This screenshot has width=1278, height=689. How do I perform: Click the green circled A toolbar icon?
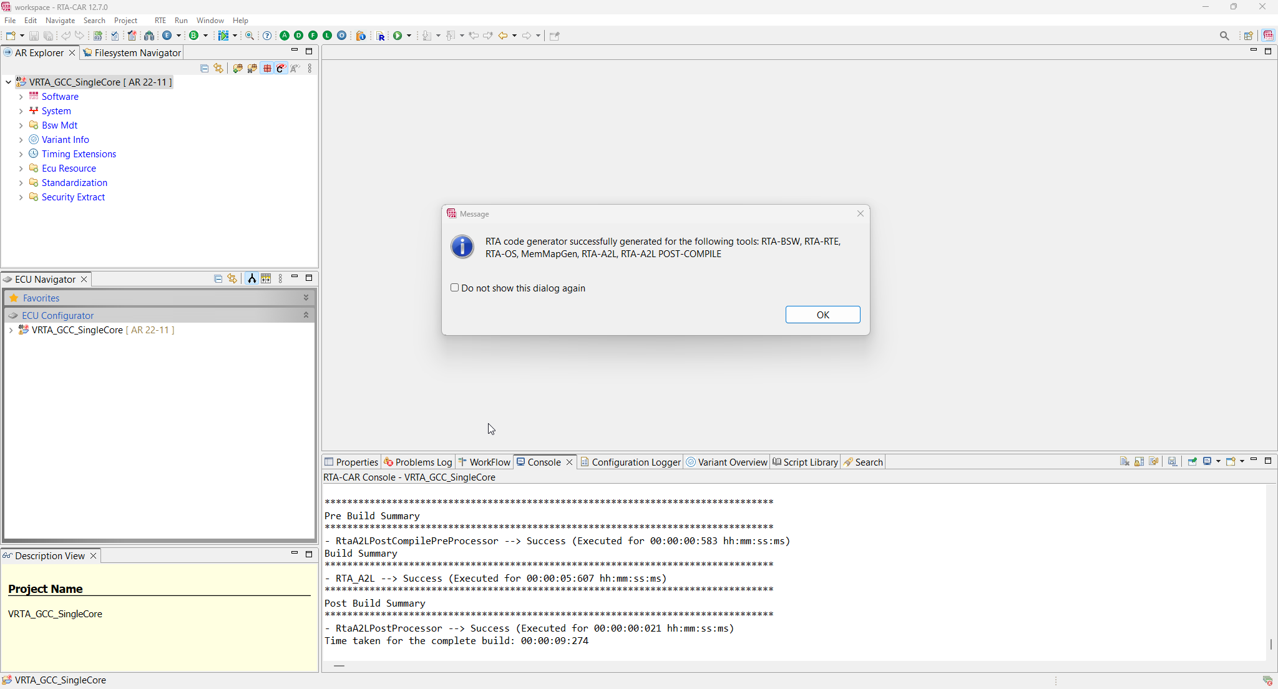click(x=285, y=36)
